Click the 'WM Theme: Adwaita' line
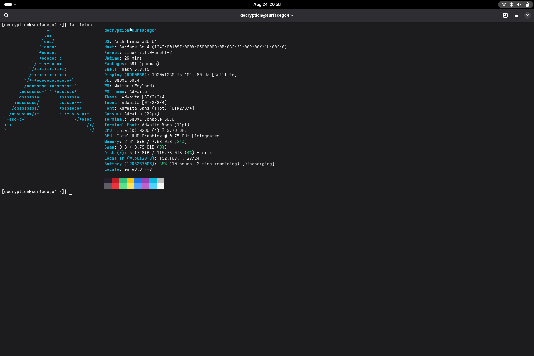Image resolution: width=534 pixels, height=356 pixels. pyautogui.click(x=125, y=92)
